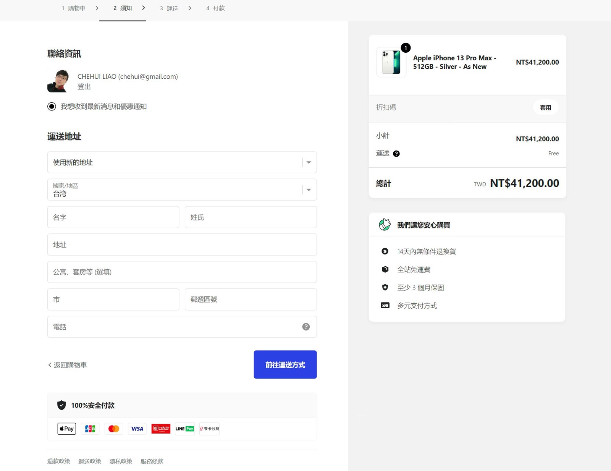611x471 pixels.
Task: Select step 4 付款 in checkout steps
Action: (x=215, y=8)
